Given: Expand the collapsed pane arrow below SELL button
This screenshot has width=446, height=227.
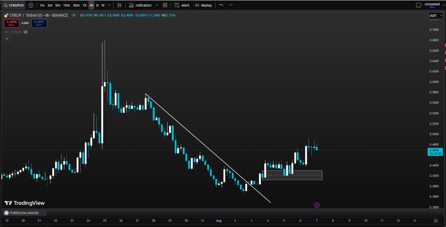Looking at the screenshot, I should (x=6, y=38).
